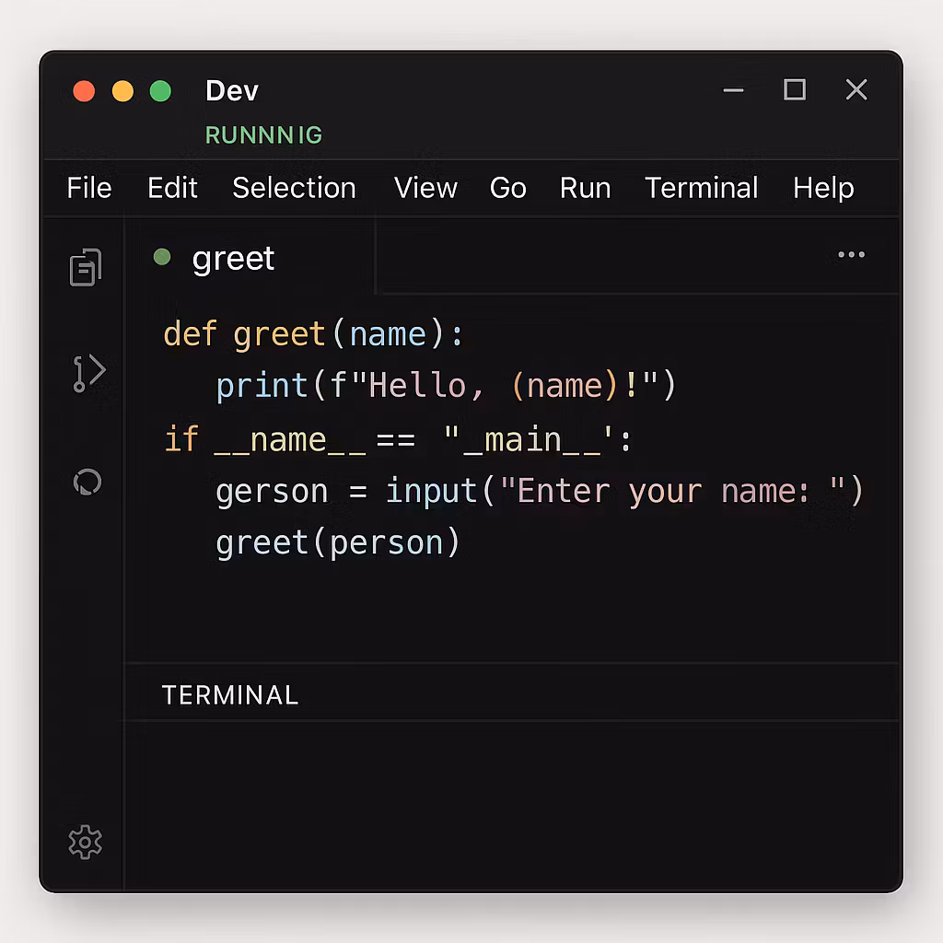Screen dimensions: 943x943
Task: Expand the View menu
Action: point(425,188)
